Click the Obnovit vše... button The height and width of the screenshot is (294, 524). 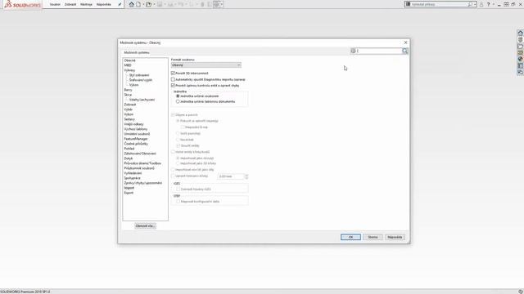point(145,226)
